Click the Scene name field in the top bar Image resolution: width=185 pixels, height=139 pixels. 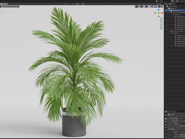[x=165, y=1]
